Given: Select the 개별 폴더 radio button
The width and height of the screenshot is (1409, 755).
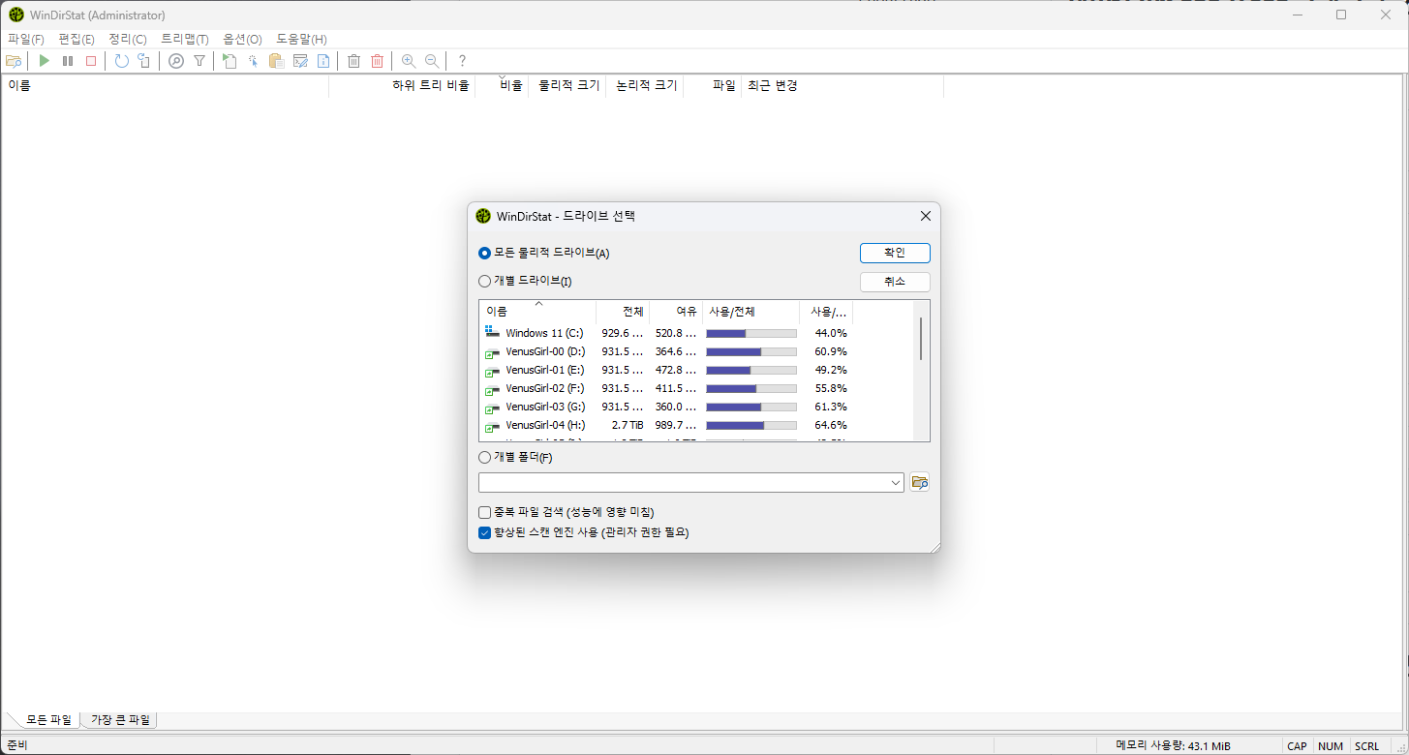Looking at the screenshot, I should pyautogui.click(x=485, y=458).
